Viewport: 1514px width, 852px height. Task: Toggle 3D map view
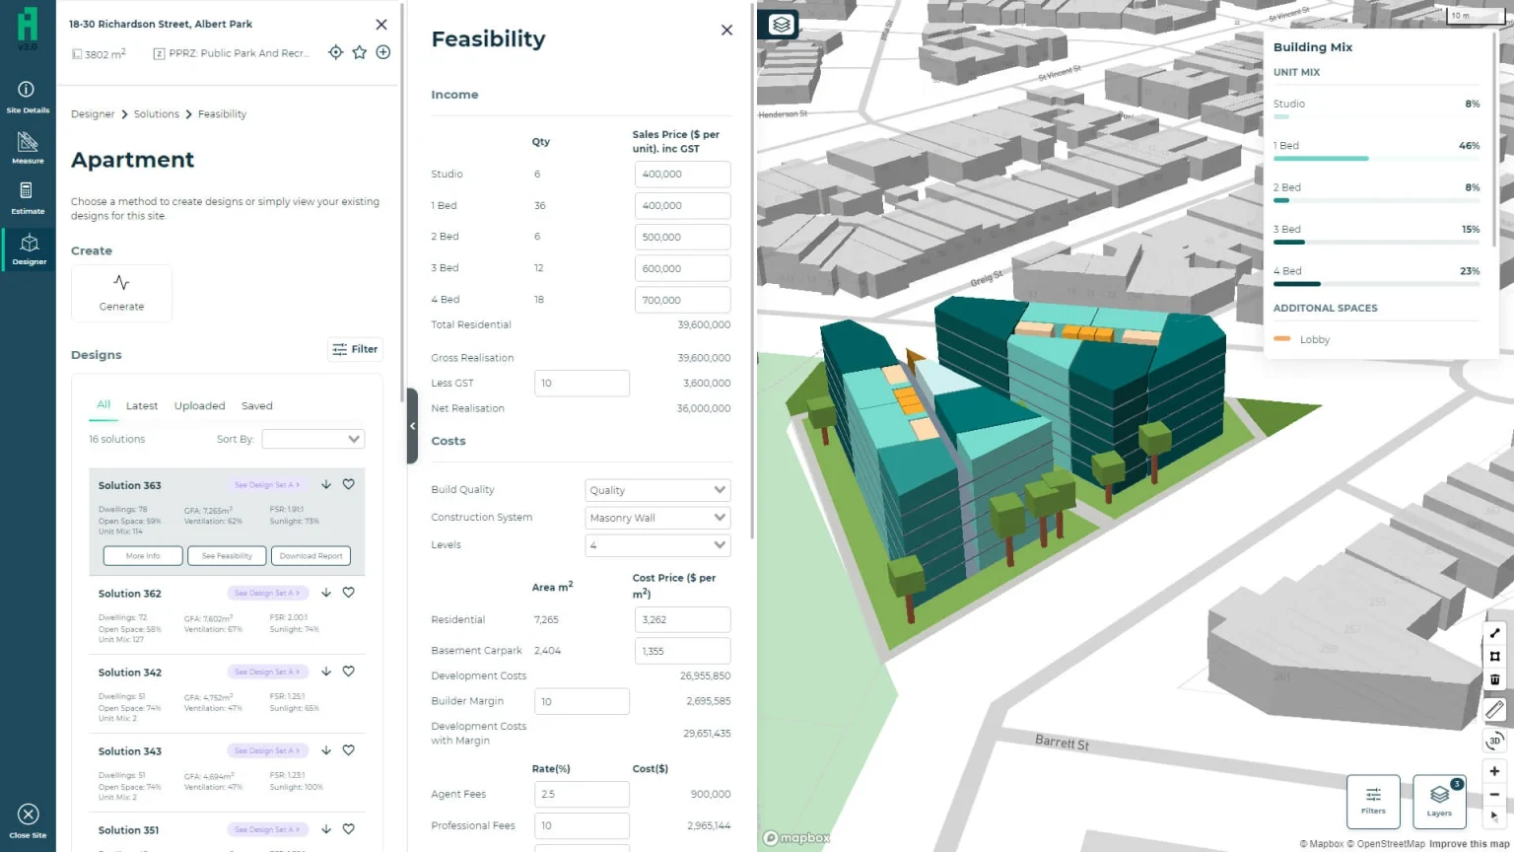pyautogui.click(x=1494, y=741)
